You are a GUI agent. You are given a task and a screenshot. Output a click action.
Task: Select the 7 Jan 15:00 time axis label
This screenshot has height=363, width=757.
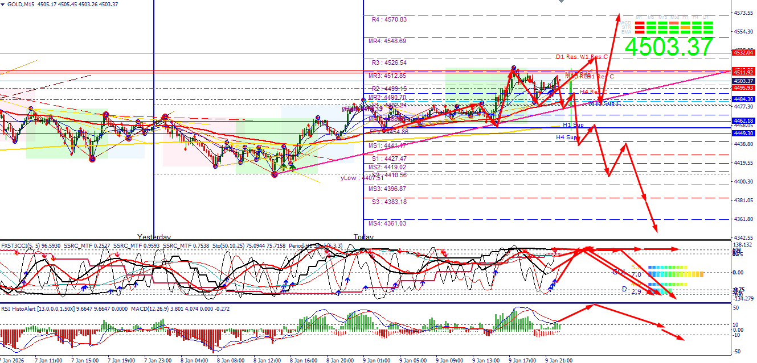tap(85, 360)
